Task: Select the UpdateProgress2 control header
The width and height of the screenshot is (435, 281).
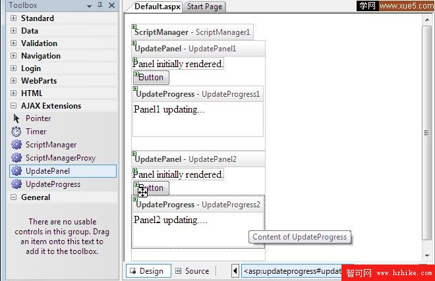Action: 198,205
